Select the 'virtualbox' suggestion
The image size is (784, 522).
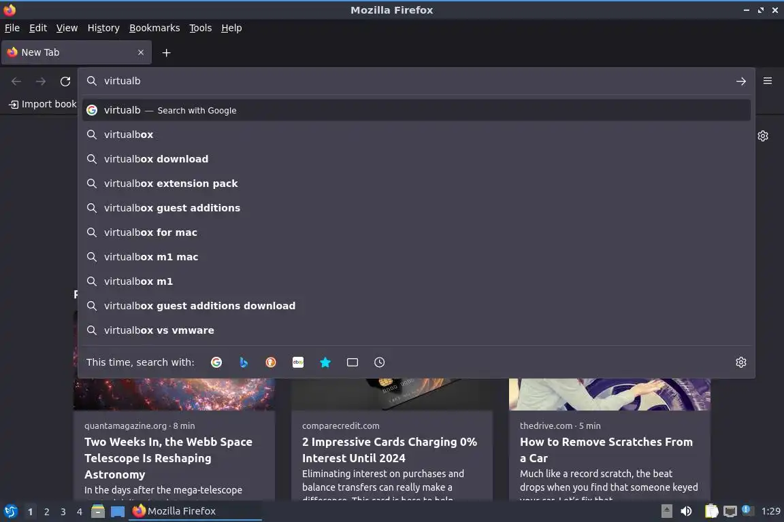pos(416,135)
